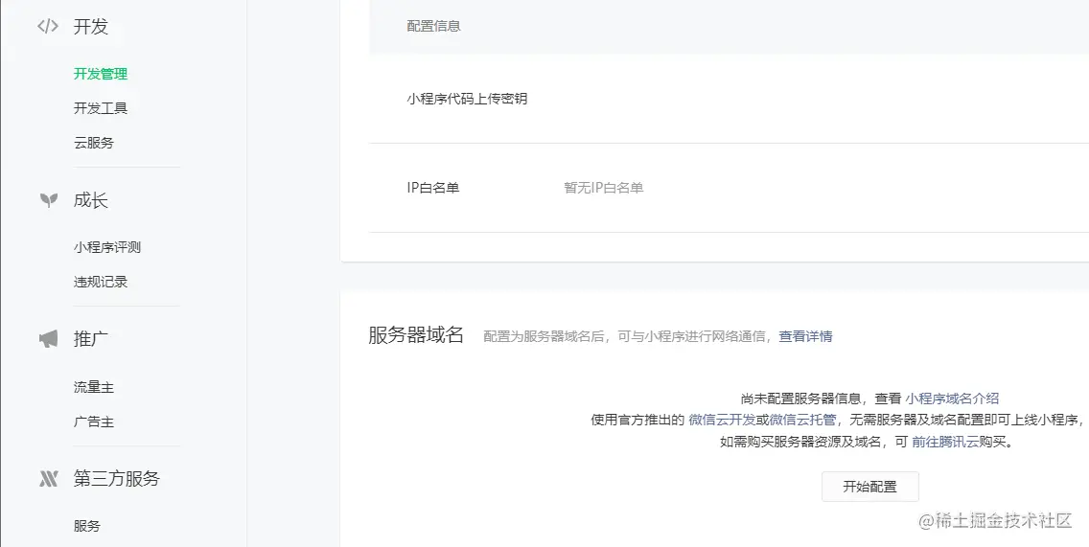Follow the 前往腾讯云 link
The image size is (1089, 547).
coord(946,443)
